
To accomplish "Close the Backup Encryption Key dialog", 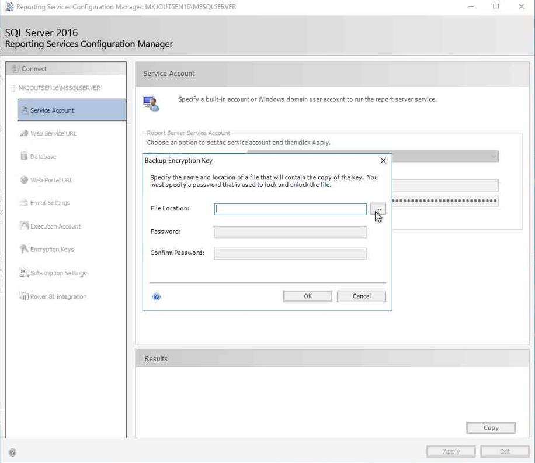I will click(x=383, y=161).
